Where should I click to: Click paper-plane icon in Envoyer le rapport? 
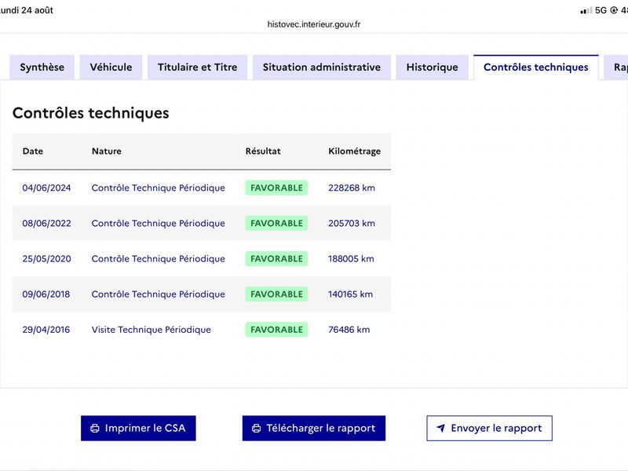coord(440,428)
